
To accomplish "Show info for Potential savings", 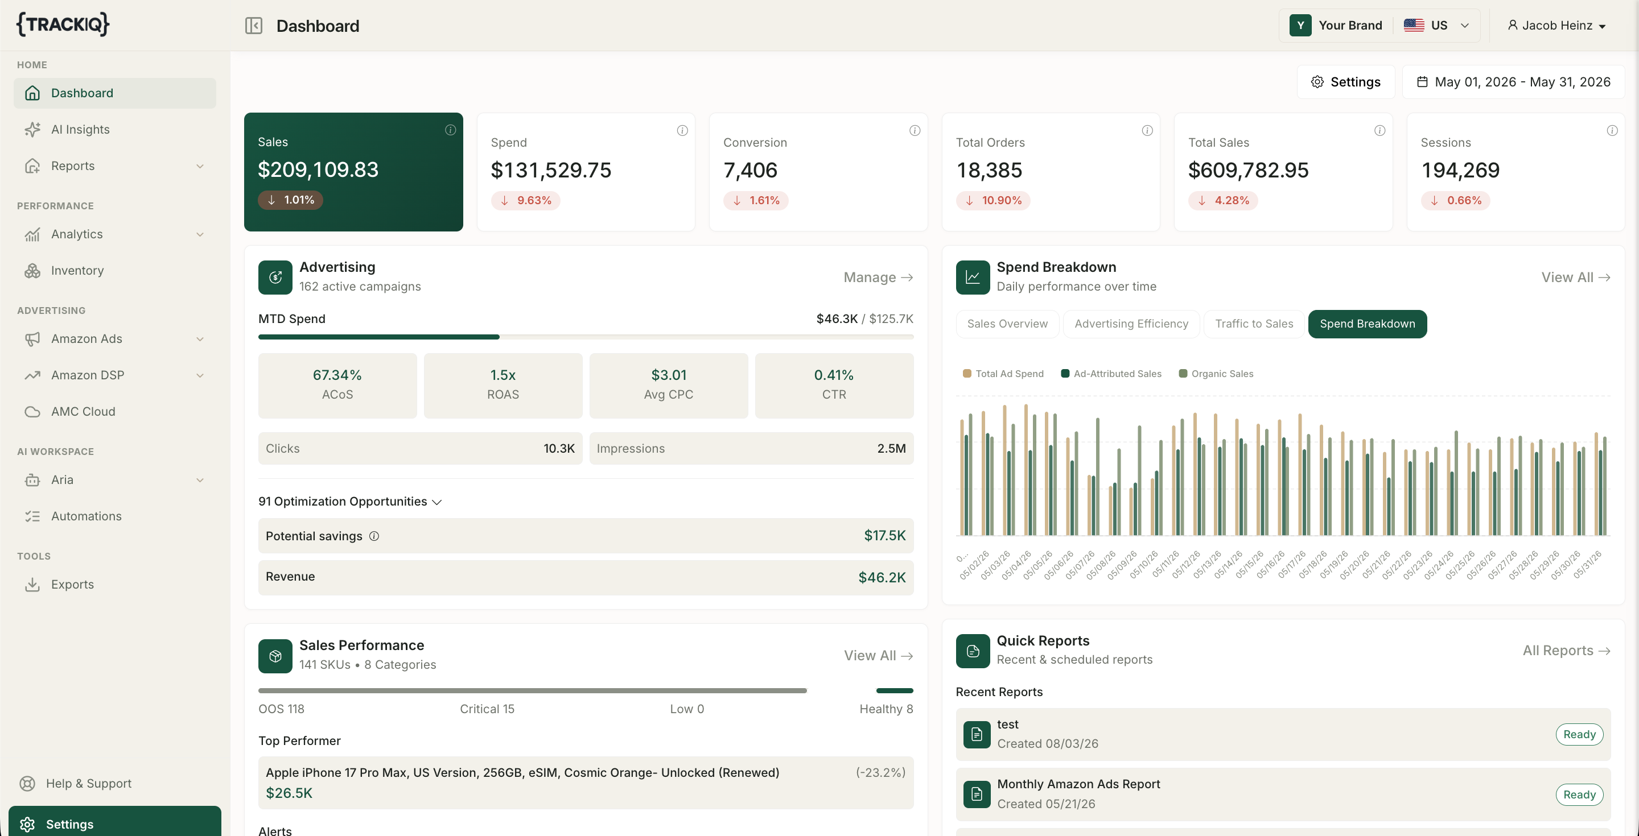I will [374, 536].
